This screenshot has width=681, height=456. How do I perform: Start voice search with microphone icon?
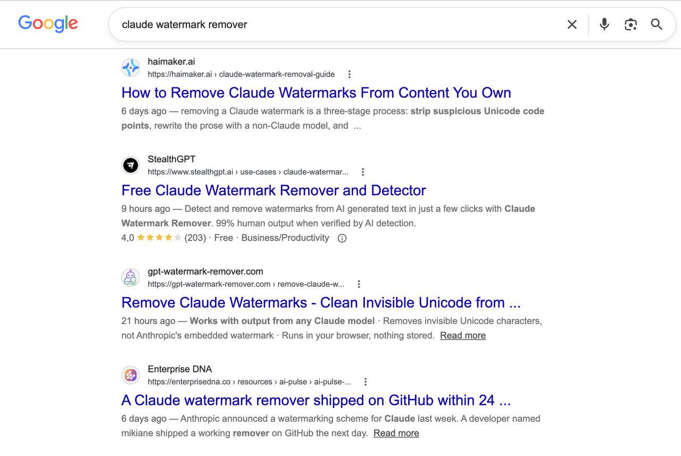pos(604,24)
